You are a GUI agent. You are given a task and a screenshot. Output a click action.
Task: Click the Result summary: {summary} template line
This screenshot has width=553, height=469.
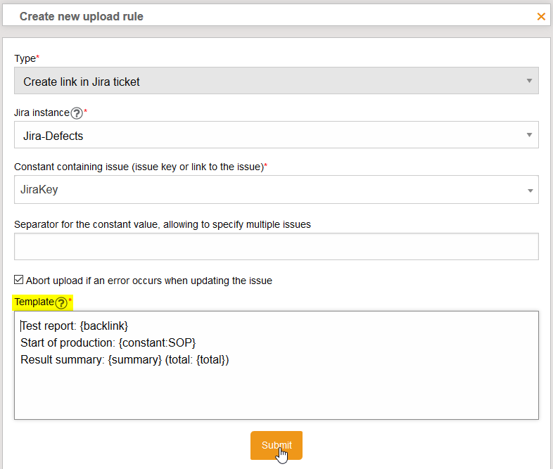click(x=125, y=360)
